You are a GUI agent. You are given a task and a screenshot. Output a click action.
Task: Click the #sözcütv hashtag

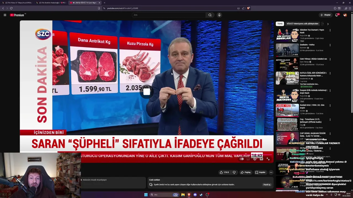pos(86,180)
